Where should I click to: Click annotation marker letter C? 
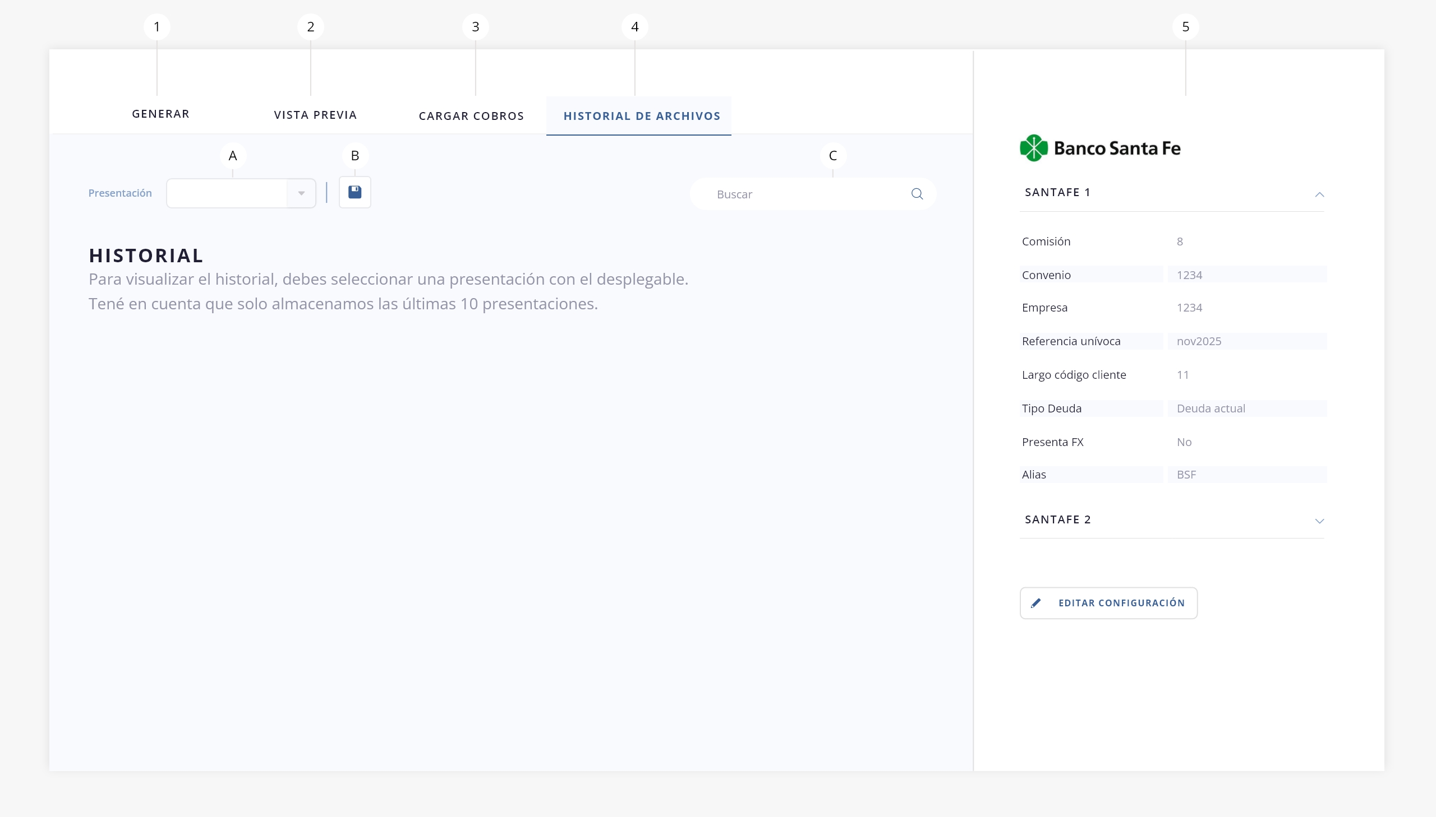click(x=832, y=156)
